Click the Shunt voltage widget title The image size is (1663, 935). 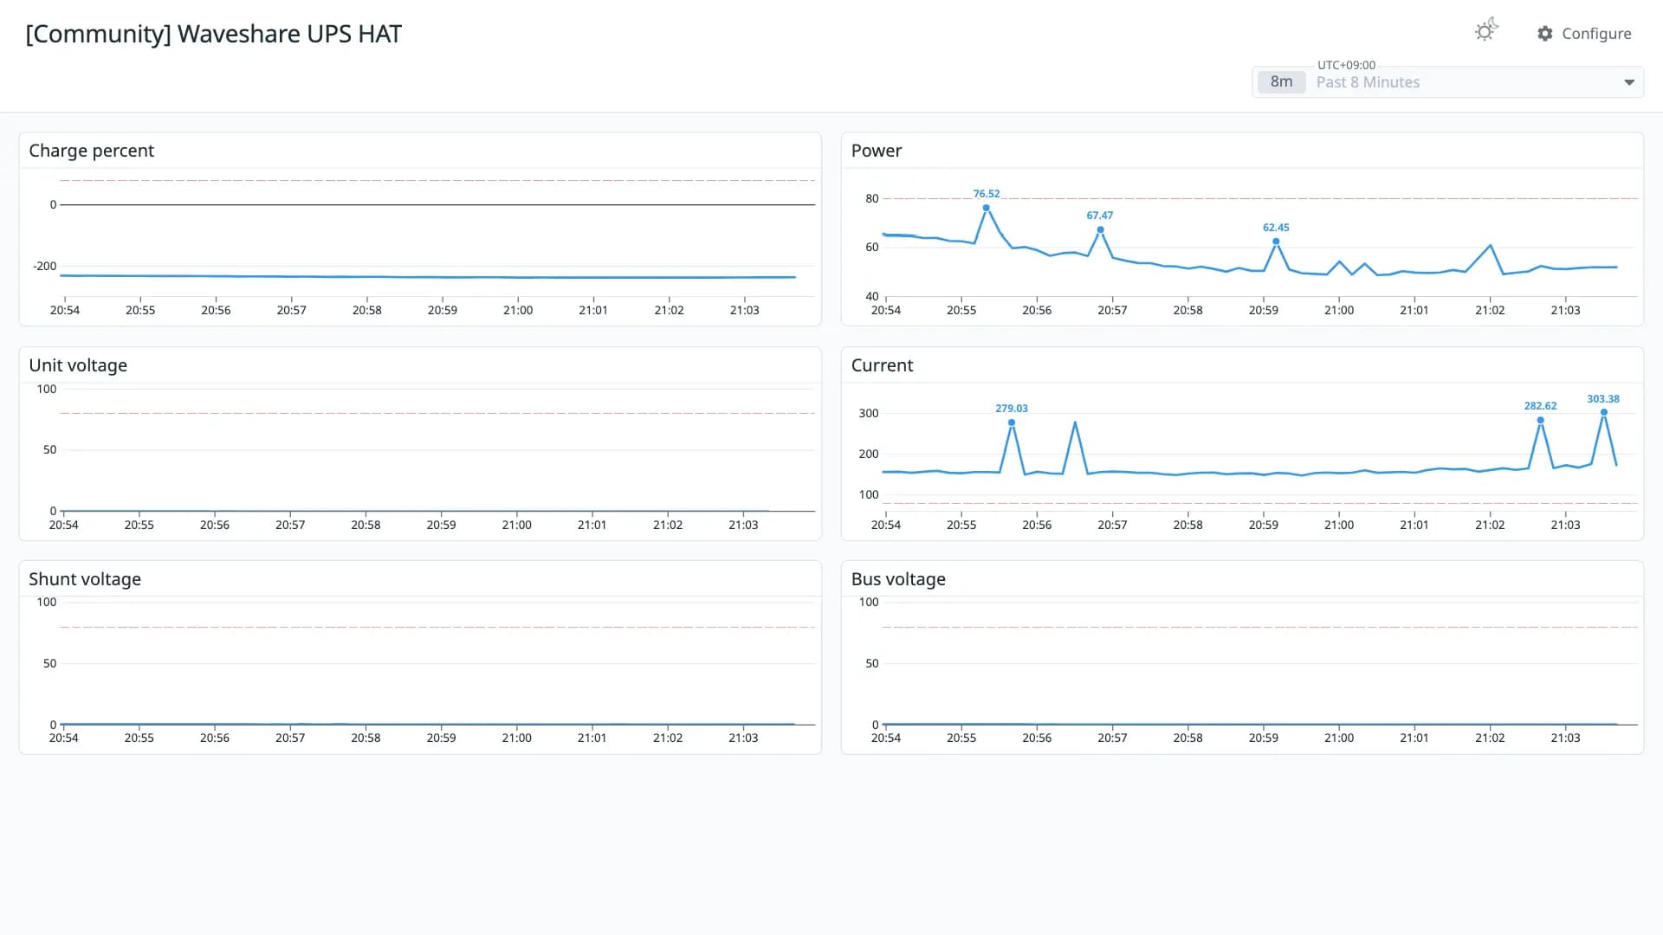pyautogui.click(x=85, y=579)
